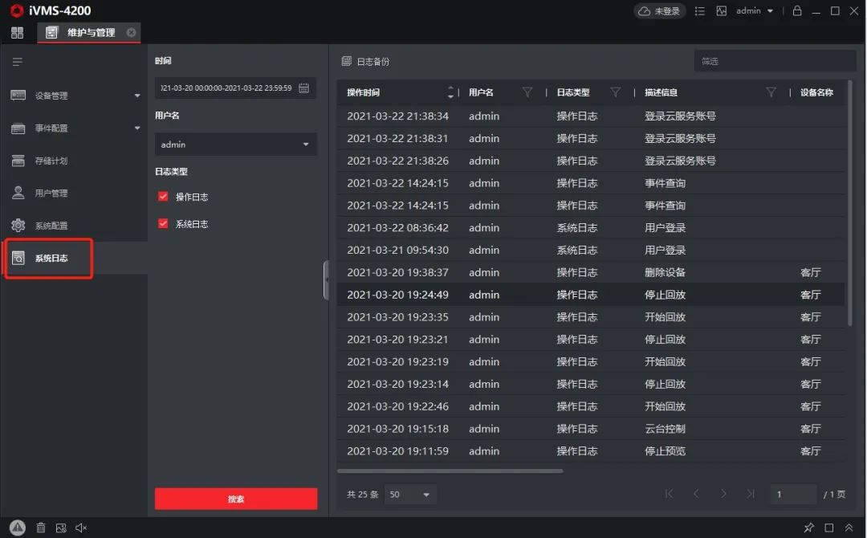867x538 pixels.
Task: Click the trash bin icon in status bar
Action: [40, 528]
